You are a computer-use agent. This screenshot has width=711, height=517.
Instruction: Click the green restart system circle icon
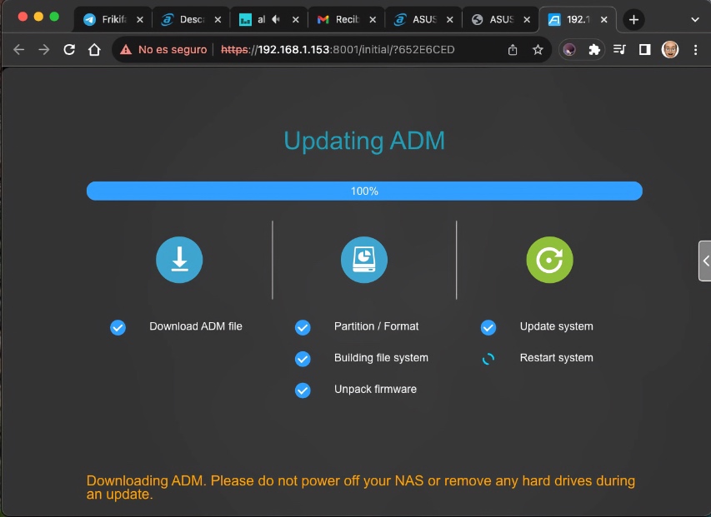coord(549,260)
